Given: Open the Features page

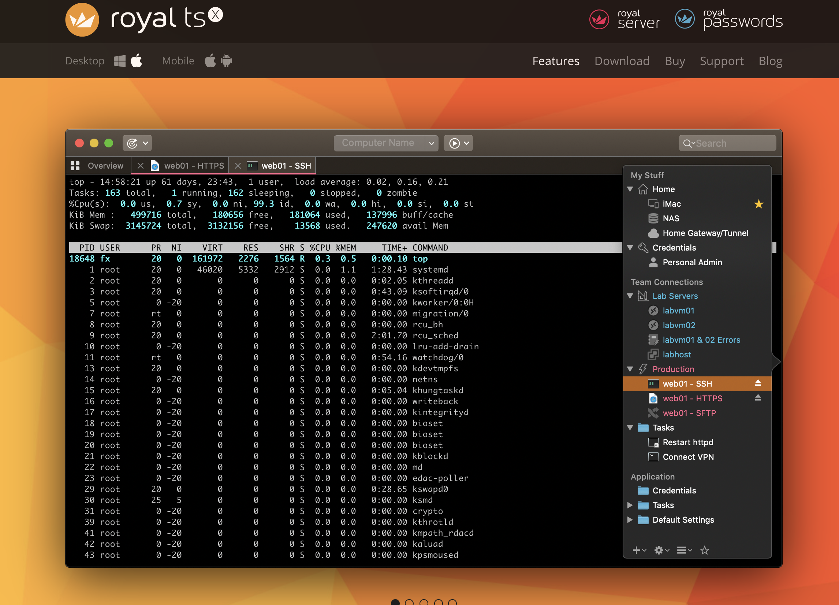Looking at the screenshot, I should (556, 61).
